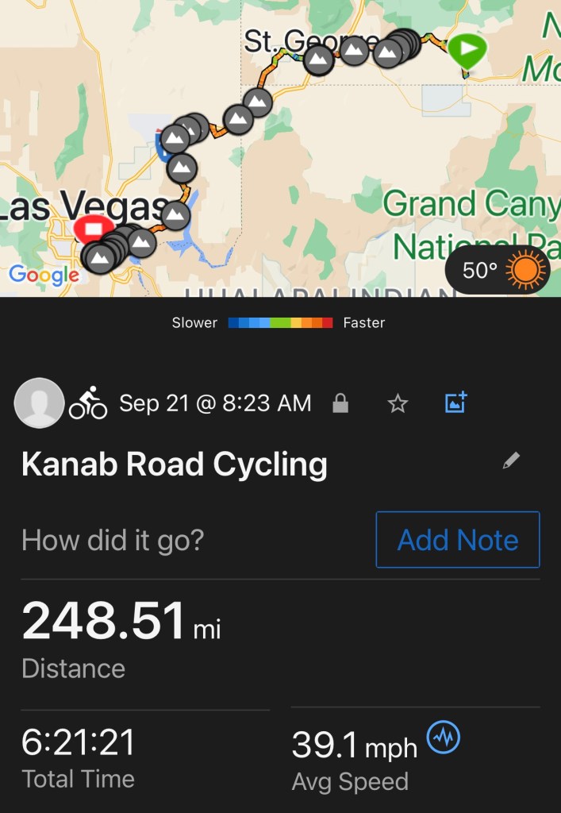
Task: Tap the Kanab Road Cycling title
Action: [x=175, y=464]
